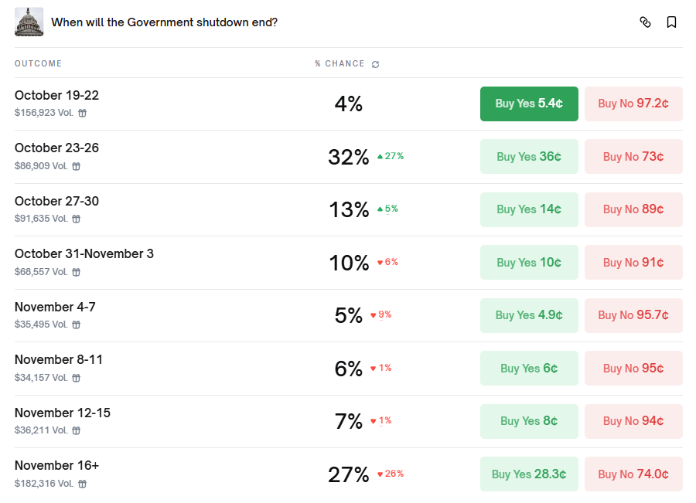This screenshot has width=696, height=503.
Task: Click gift icon under November 8-11
Action: pyautogui.click(x=77, y=378)
